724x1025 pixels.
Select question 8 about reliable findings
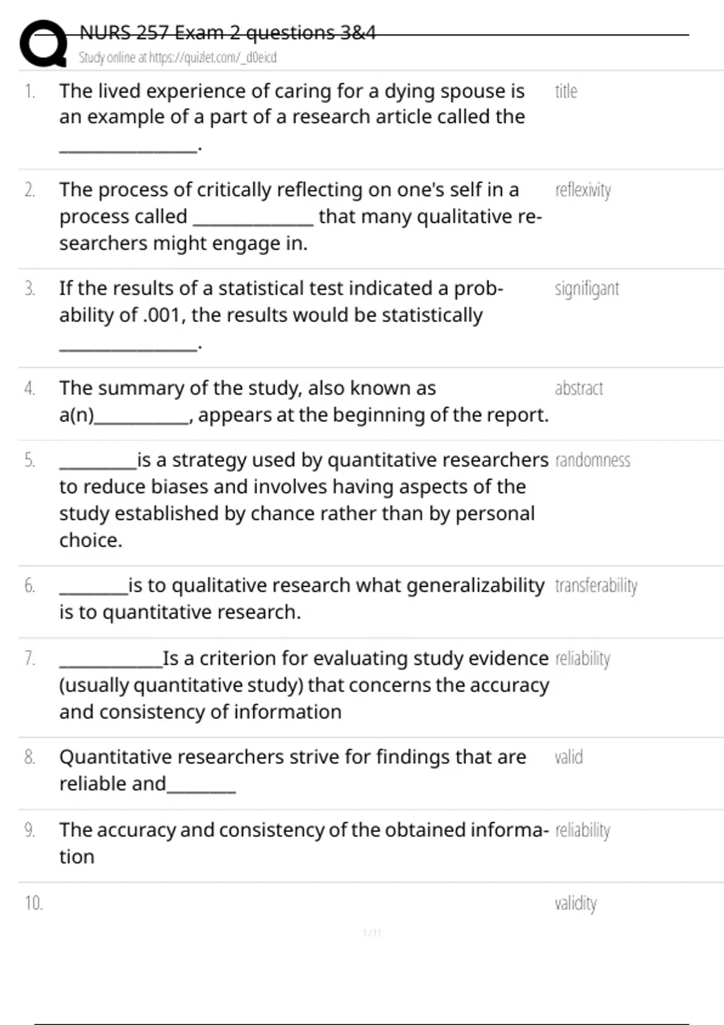(293, 770)
